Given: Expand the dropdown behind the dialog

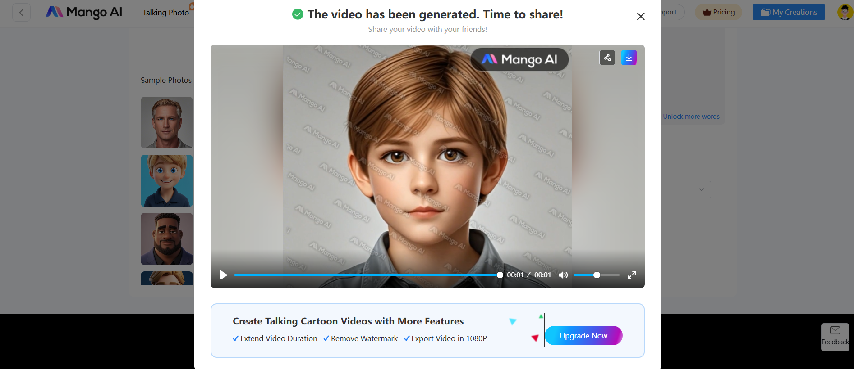Looking at the screenshot, I should click(x=686, y=189).
